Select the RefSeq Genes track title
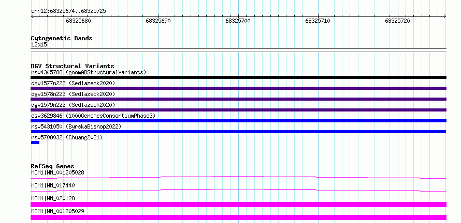461x223 pixels. click(53, 166)
